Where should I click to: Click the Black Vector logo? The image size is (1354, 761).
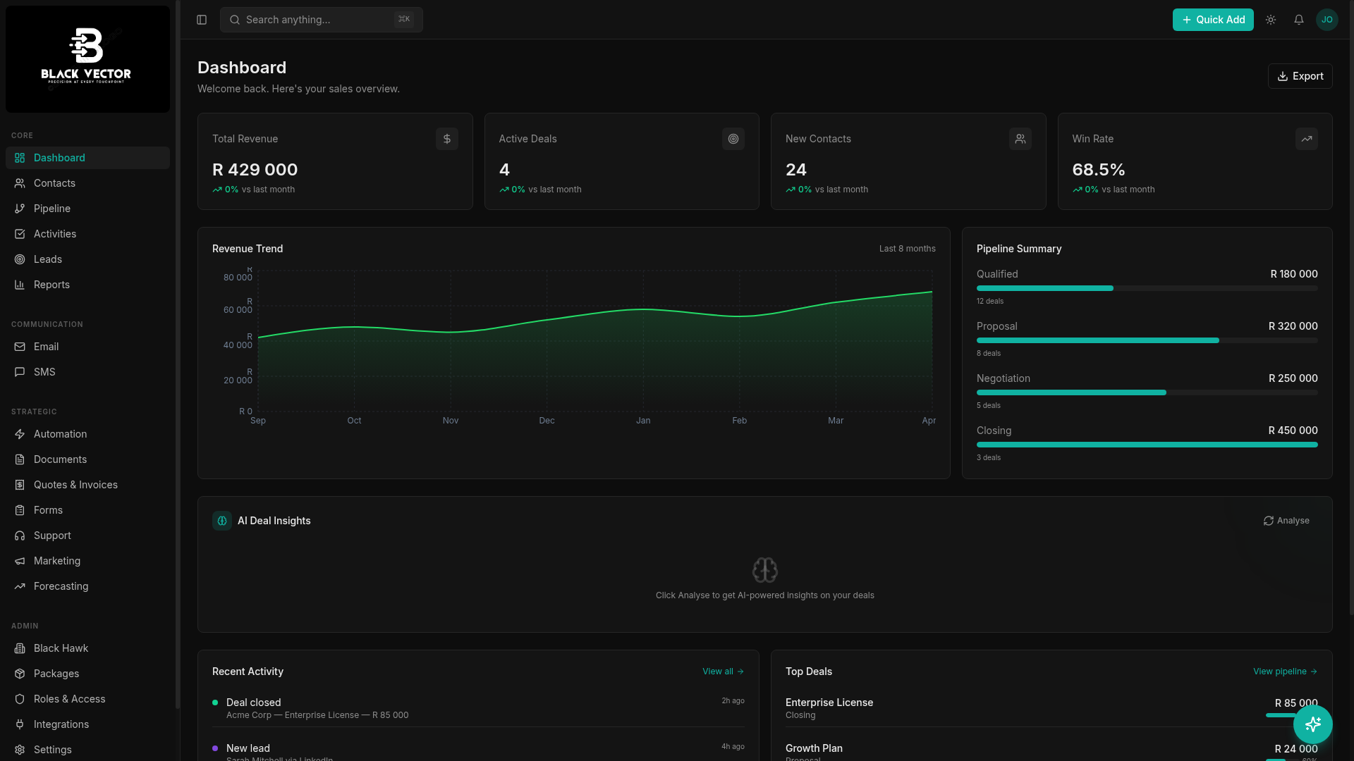pyautogui.click(x=87, y=59)
